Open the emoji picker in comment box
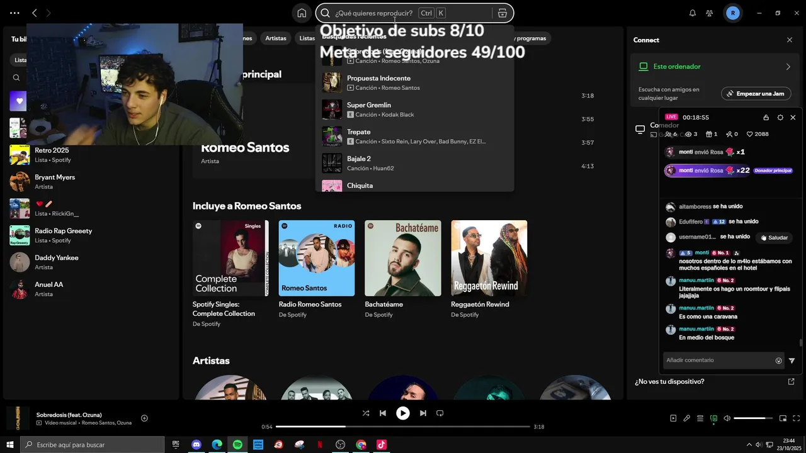Image resolution: width=806 pixels, height=453 pixels. pos(779,361)
